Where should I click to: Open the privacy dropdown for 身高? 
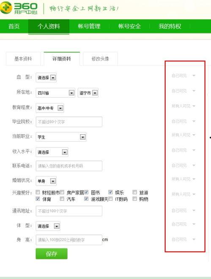click(x=184, y=239)
